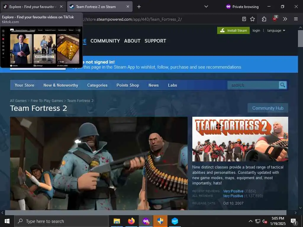Open a new browser tab
303x227 pixels.
point(139,7)
